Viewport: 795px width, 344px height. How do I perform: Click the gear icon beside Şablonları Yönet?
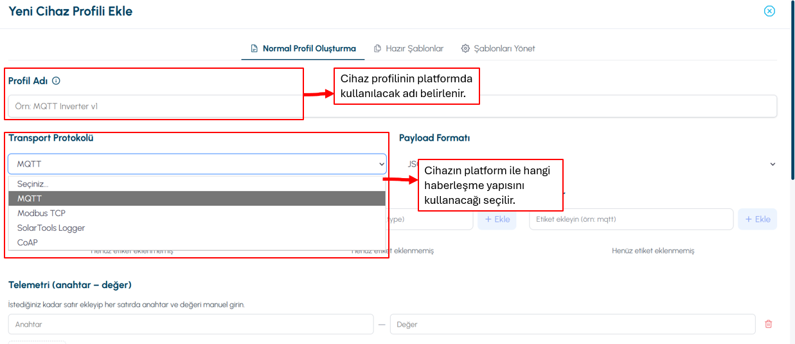tap(465, 48)
